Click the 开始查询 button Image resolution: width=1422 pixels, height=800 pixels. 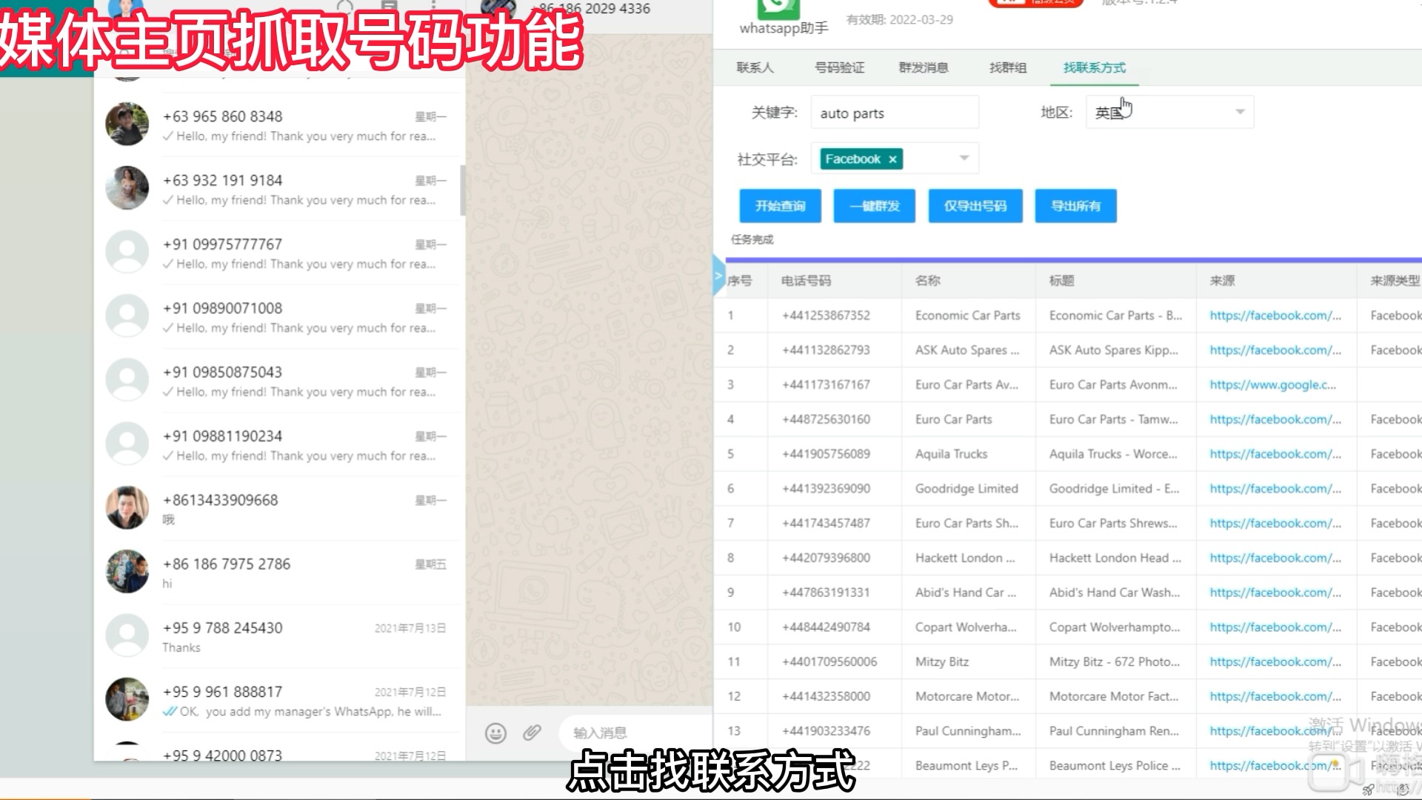tap(780, 206)
